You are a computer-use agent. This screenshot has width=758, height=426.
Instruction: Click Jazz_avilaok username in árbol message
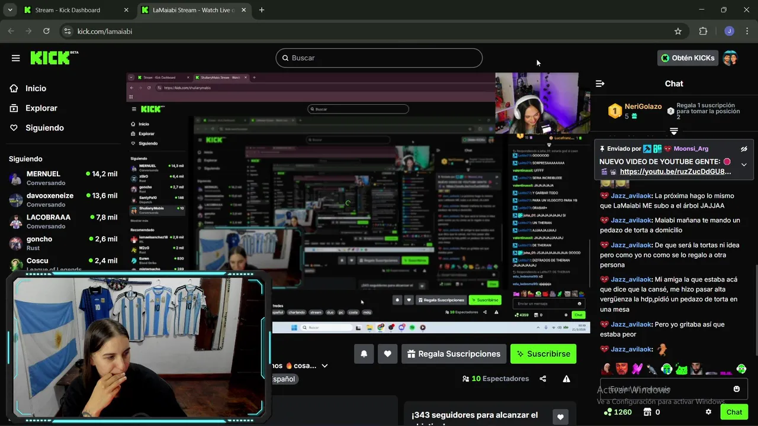click(631, 196)
